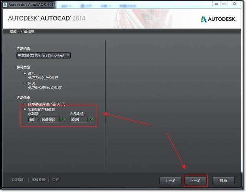The width and height of the screenshot is (246, 192).
Task: Click the 产品信息 breadcrumb text
Action: tap(27, 31)
